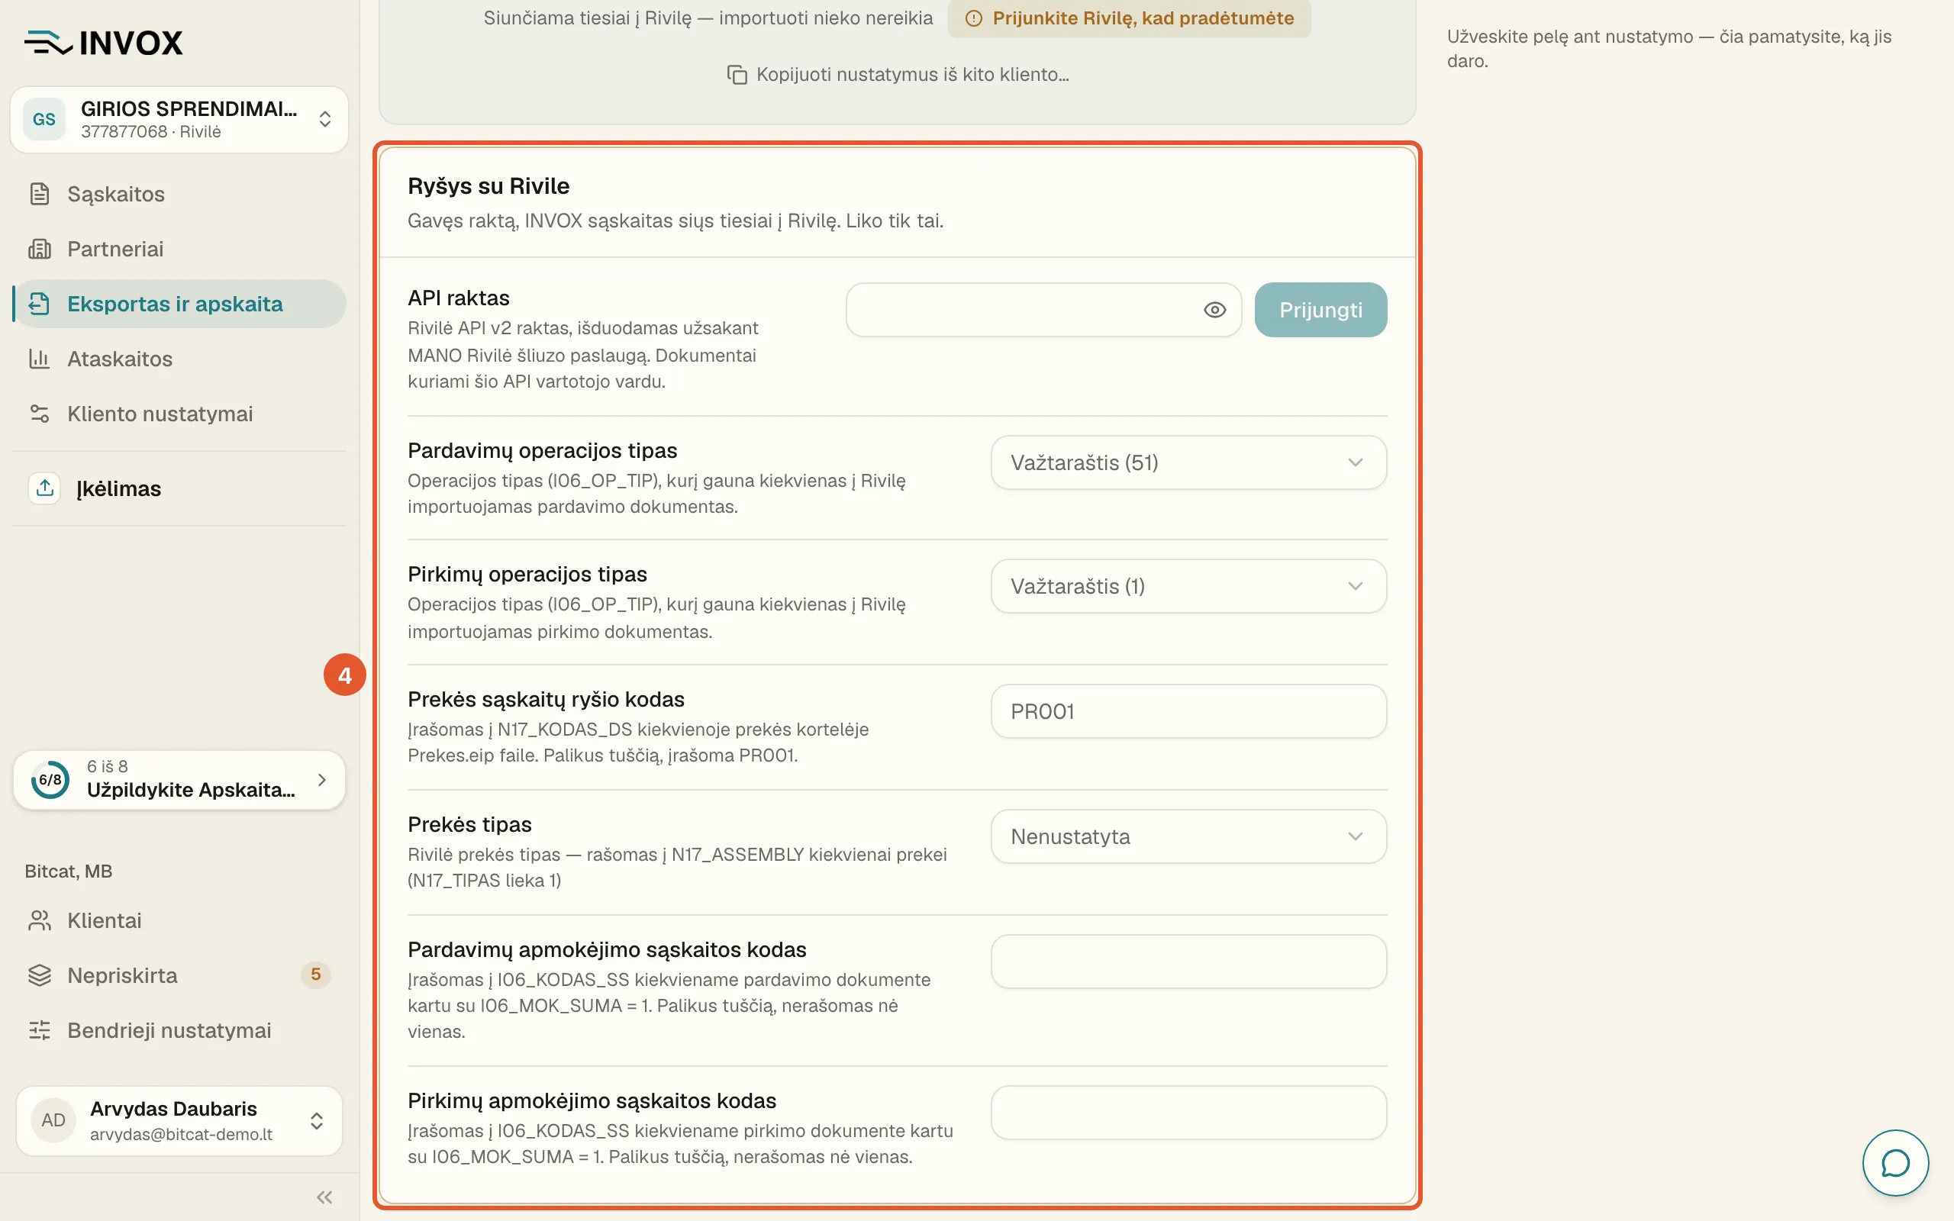1954x1221 pixels.
Task: Click the Prijungti button
Action: coord(1321,310)
